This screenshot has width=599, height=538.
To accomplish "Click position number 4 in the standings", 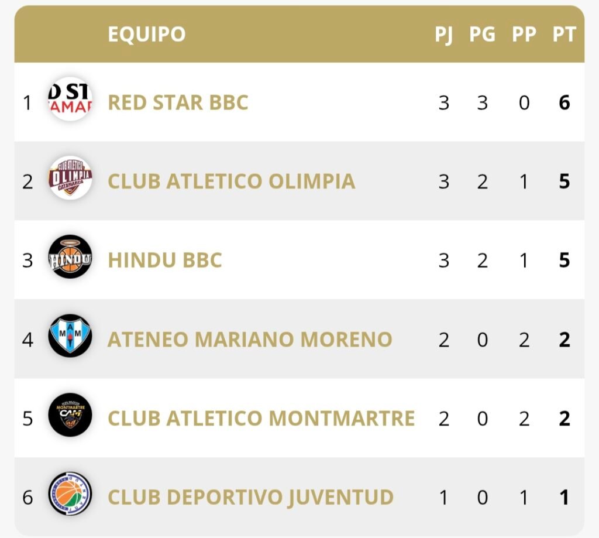I will (27, 340).
